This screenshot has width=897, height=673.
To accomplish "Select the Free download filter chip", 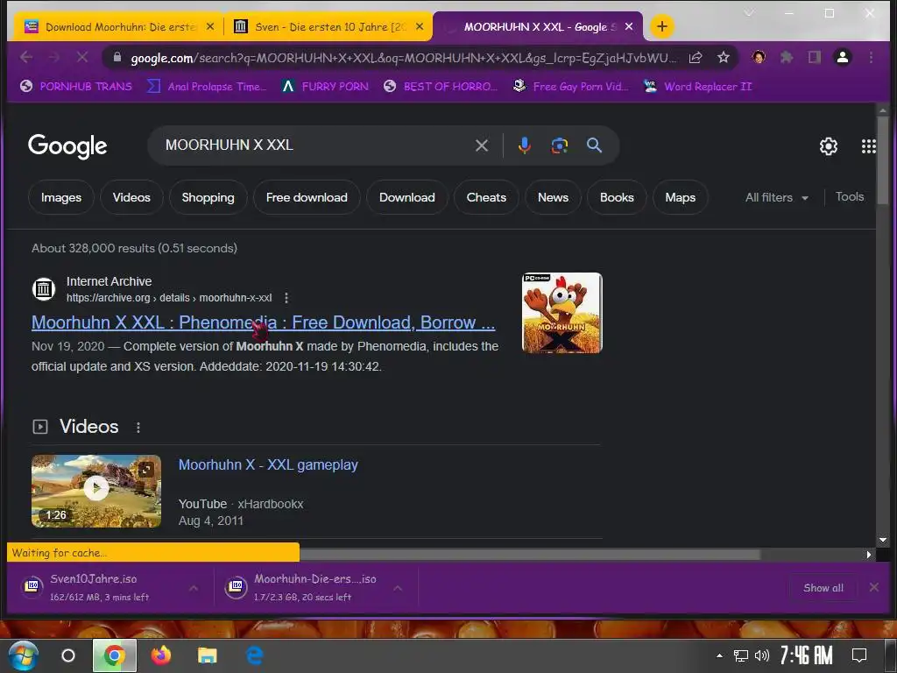I will 307,197.
